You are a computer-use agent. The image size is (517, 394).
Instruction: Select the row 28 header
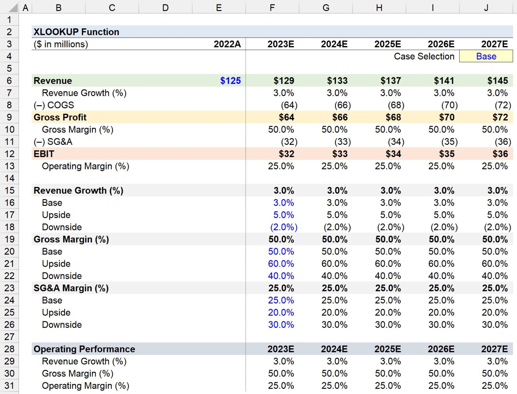coord(9,349)
